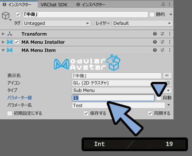The height and width of the screenshot is (156, 192).
Task: Switch to the VRChat SDK tab
Action: (x=54, y=5)
